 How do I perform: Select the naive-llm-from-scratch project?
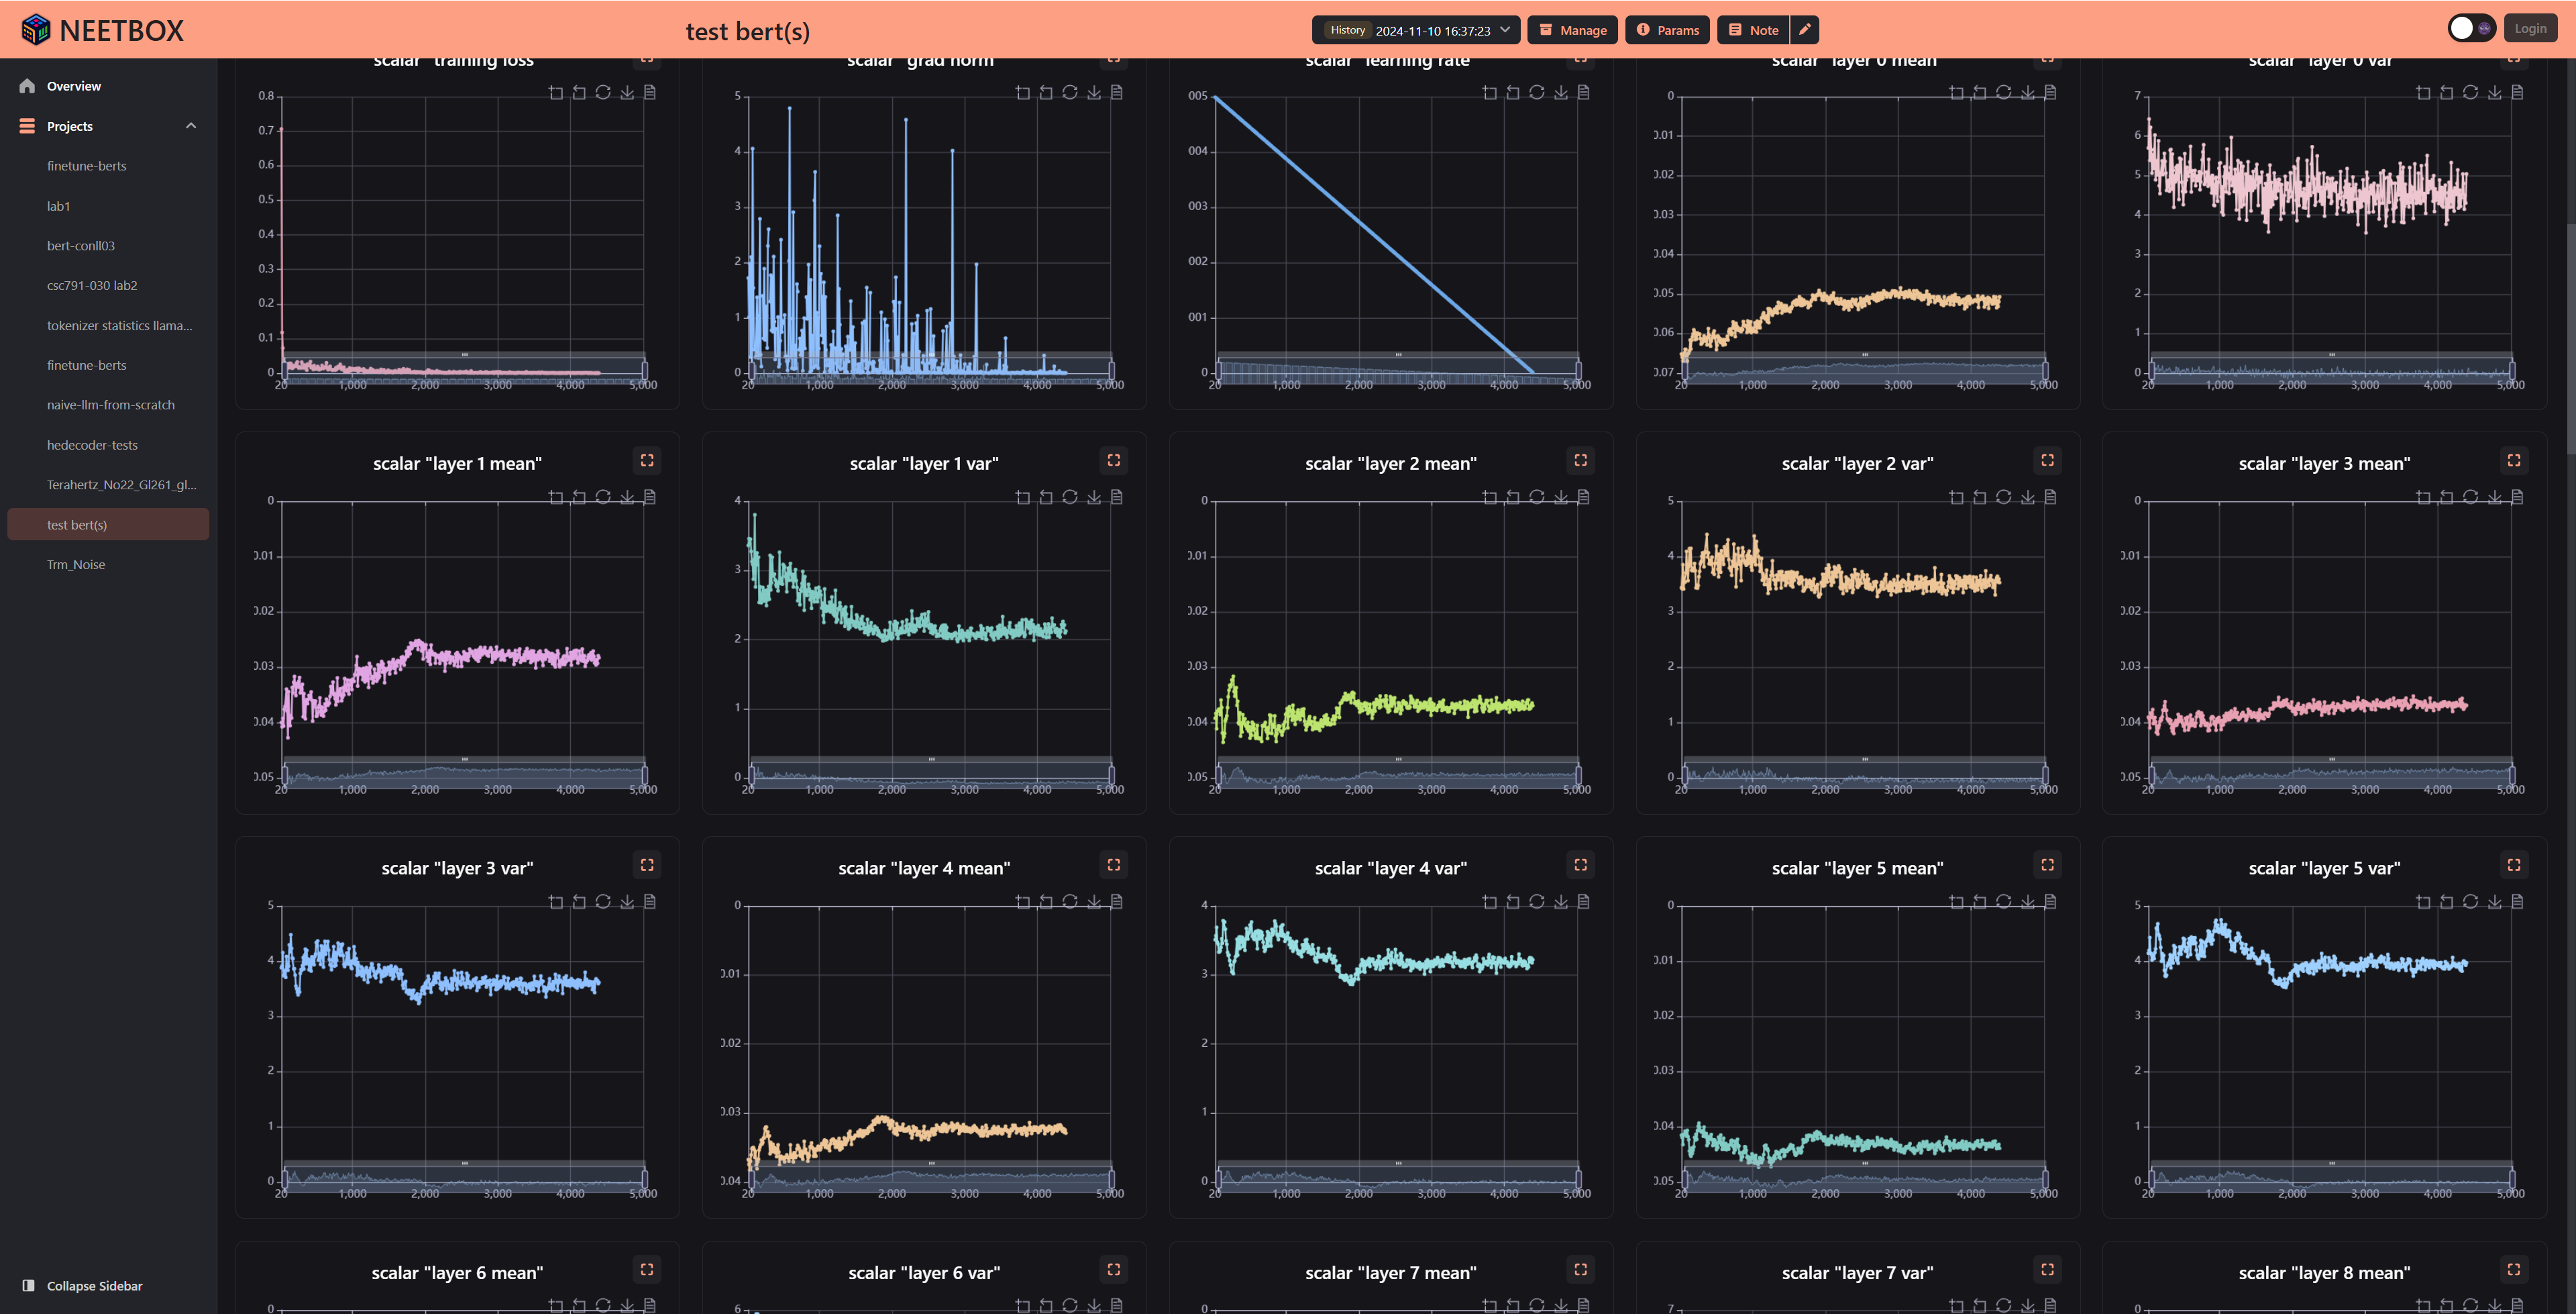(110, 404)
